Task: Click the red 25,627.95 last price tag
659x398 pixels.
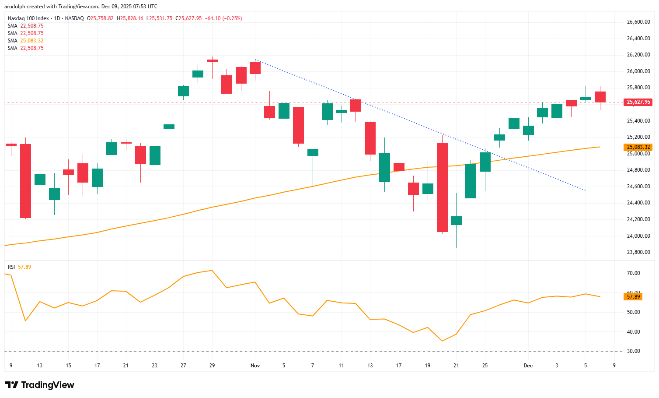Action: coord(638,102)
